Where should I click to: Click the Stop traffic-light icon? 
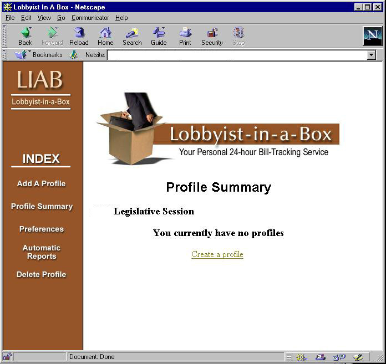pyautogui.click(x=238, y=36)
